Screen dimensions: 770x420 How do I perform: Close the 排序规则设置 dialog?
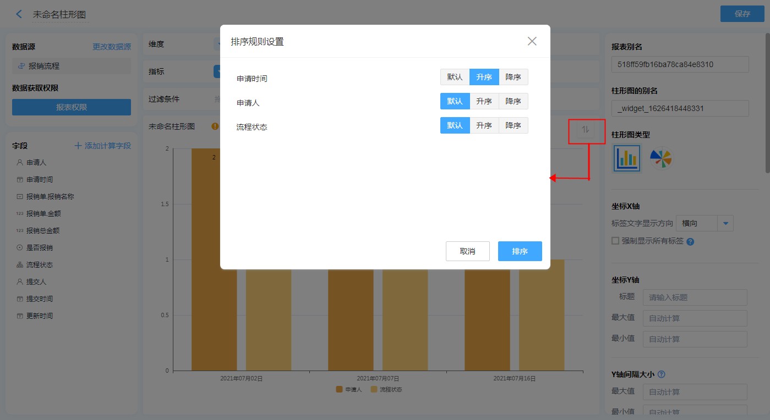pyautogui.click(x=532, y=41)
